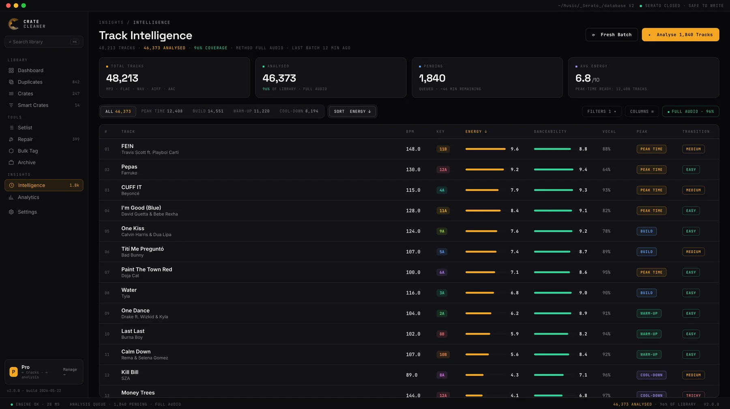Click the Easy transition tag for Water
Viewport: 730px width, 409px height.
[x=691, y=293]
